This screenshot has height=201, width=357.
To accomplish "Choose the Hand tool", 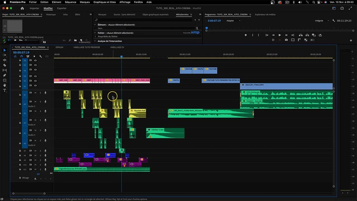I will pos(4,85).
